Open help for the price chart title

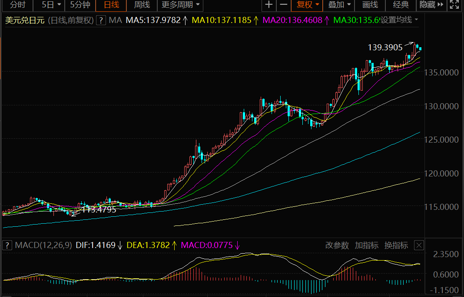[x=101, y=20]
